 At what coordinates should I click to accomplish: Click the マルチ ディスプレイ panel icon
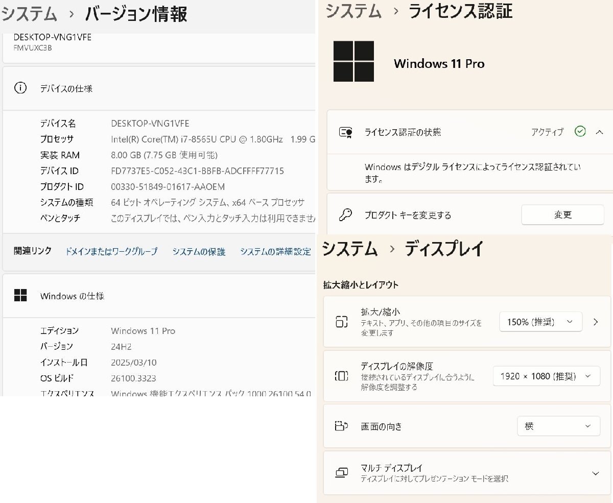(341, 473)
